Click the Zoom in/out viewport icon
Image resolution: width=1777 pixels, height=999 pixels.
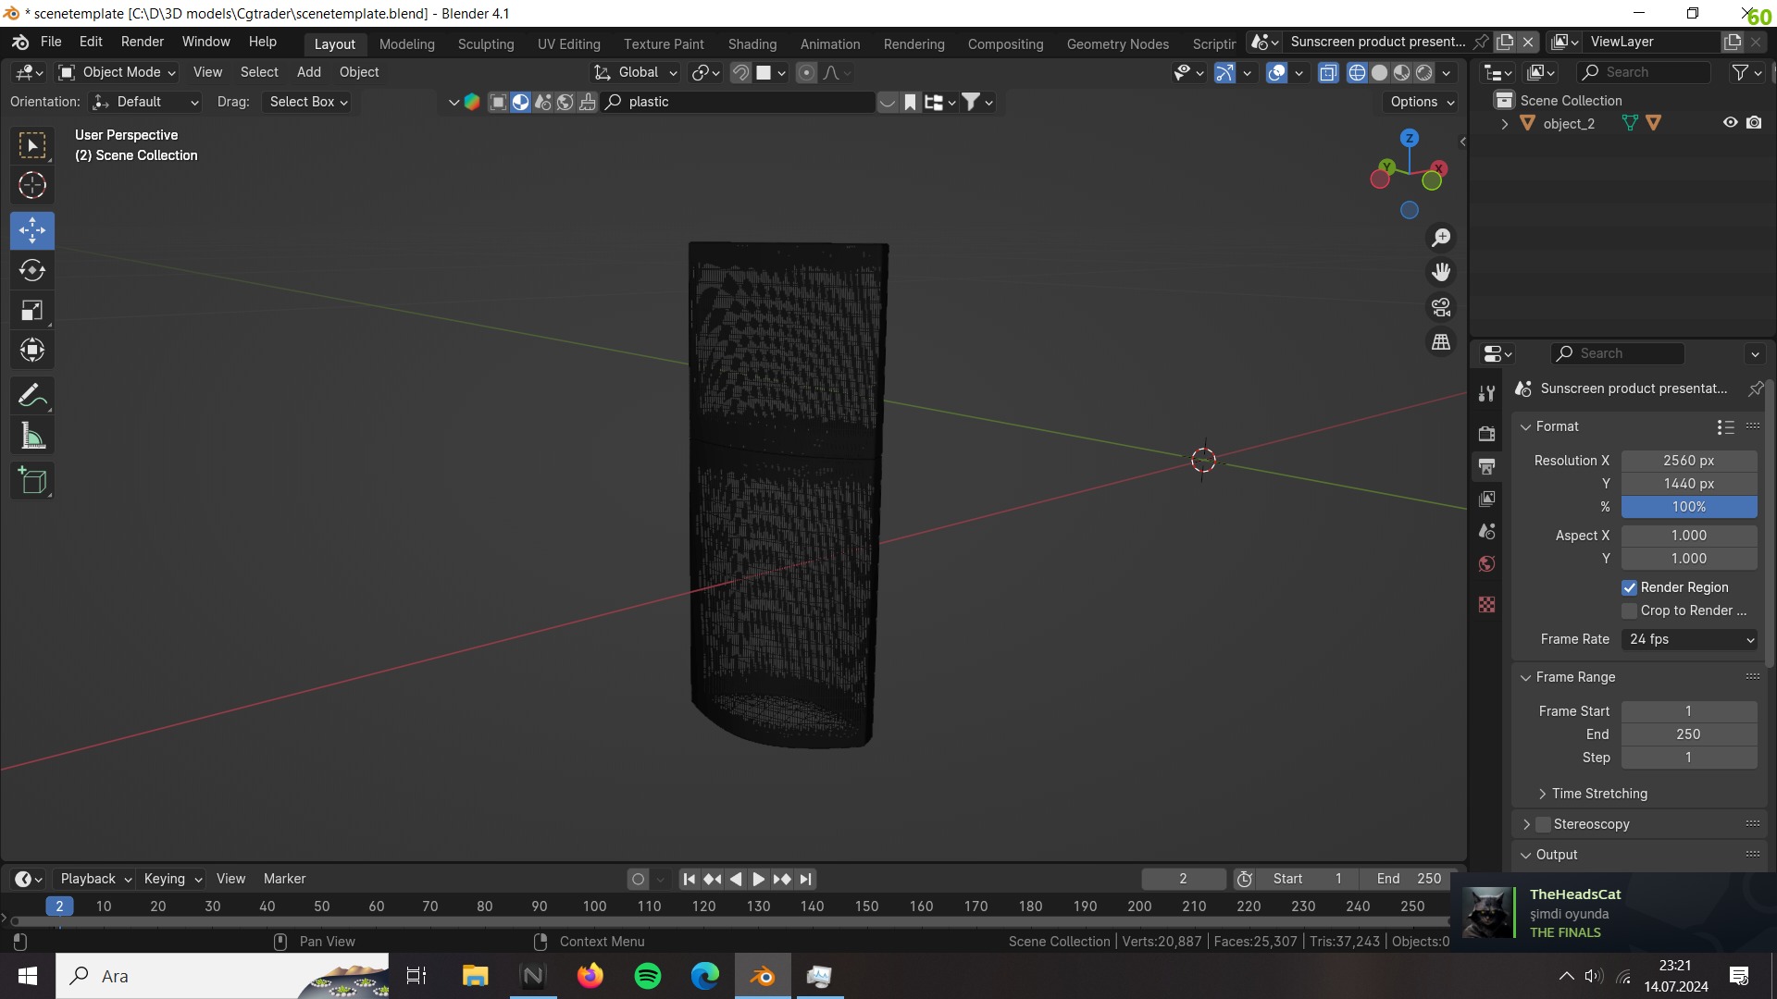[1441, 238]
